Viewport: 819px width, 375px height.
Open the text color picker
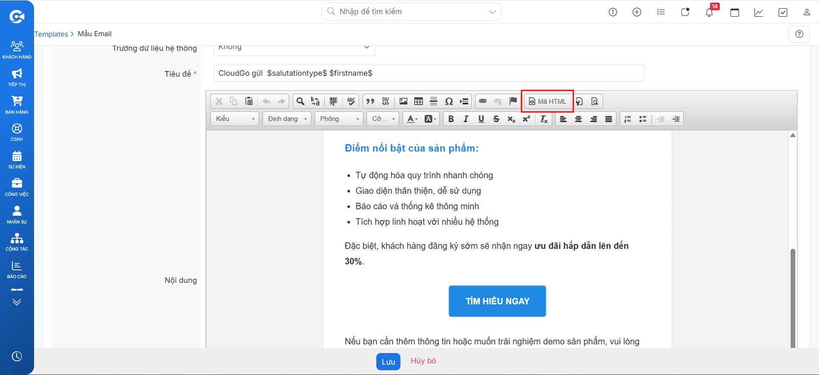pos(412,119)
